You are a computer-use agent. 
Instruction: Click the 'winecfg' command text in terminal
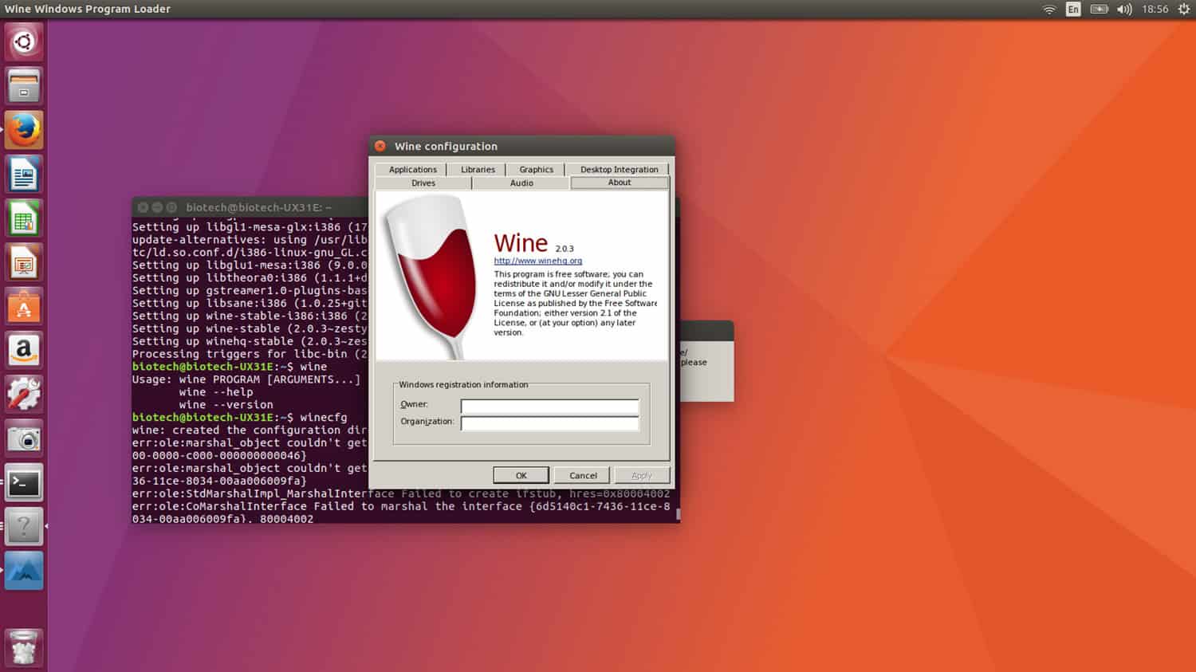click(x=324, y=418)
